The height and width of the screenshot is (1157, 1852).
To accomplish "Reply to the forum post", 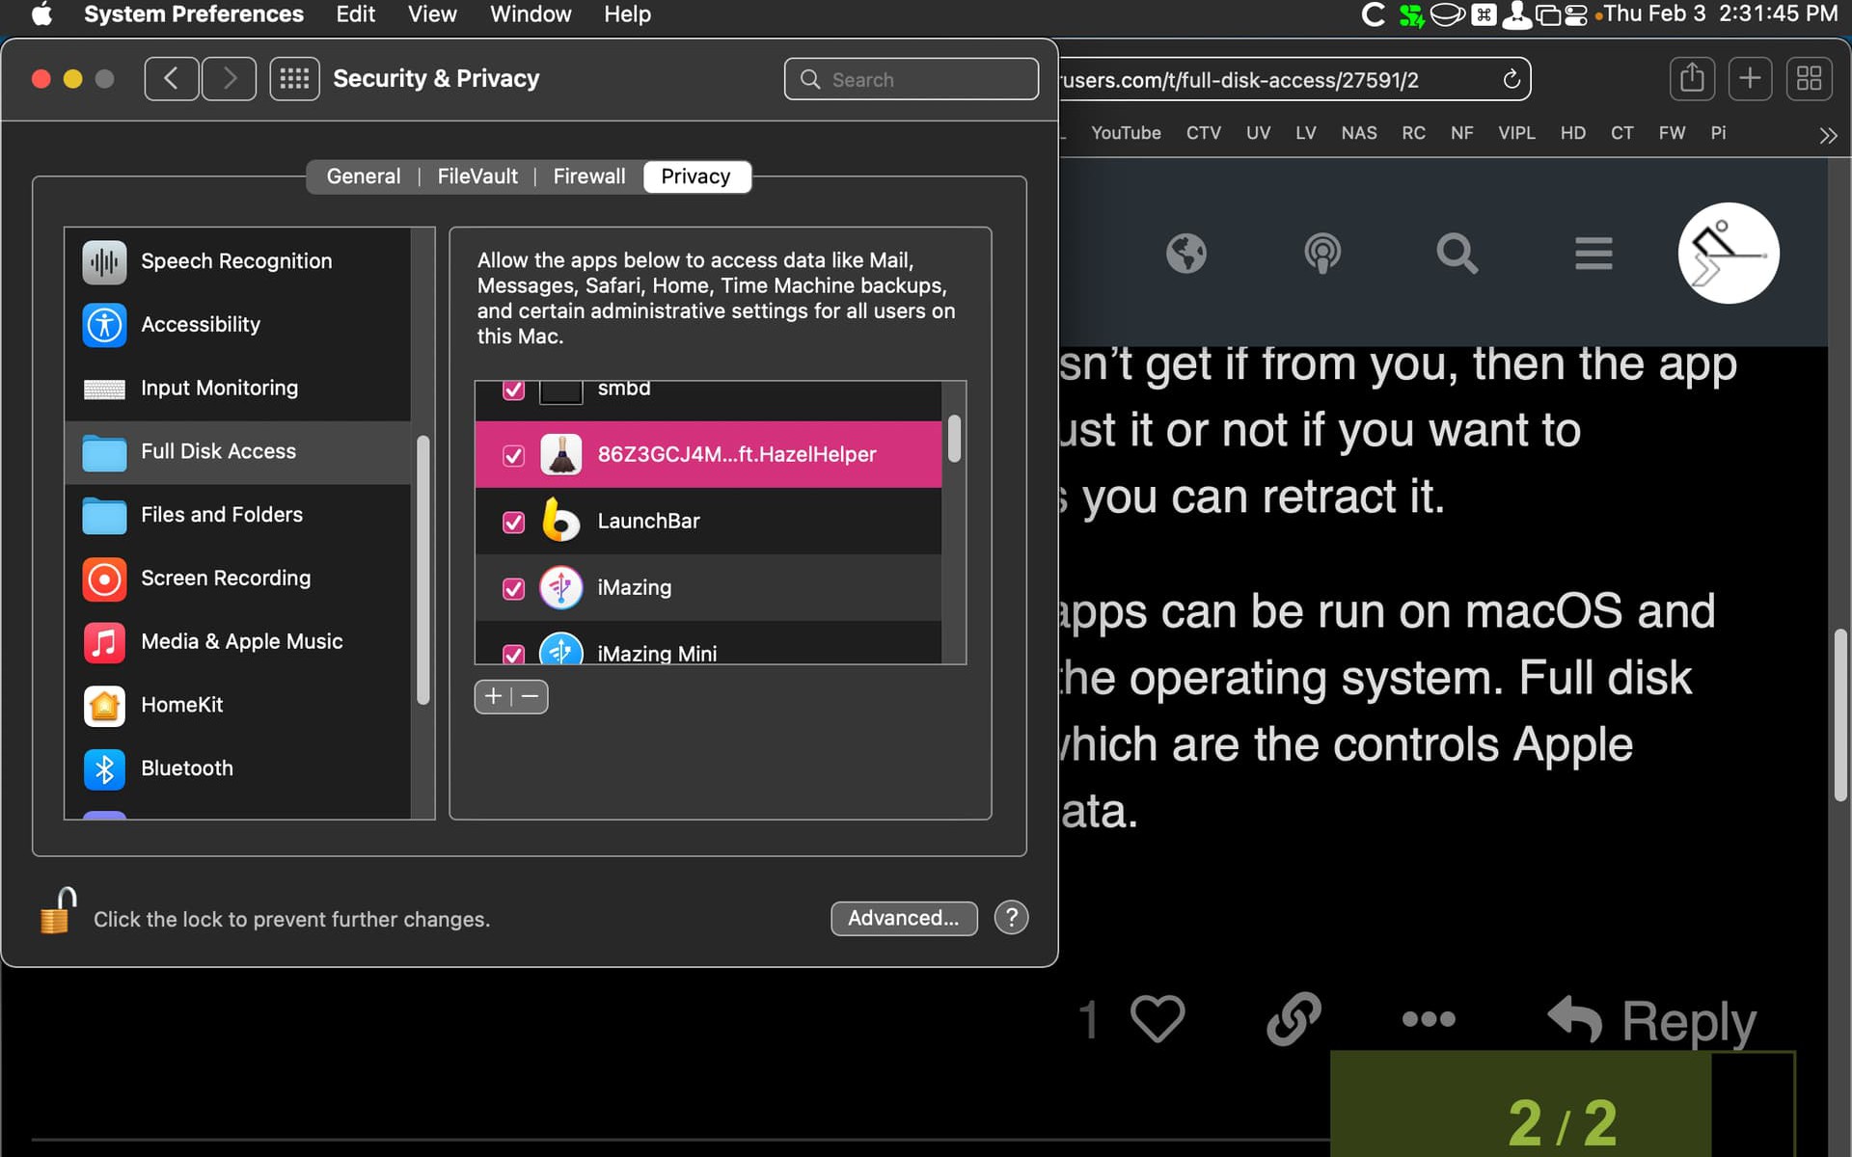I will pos(1651,1020).
